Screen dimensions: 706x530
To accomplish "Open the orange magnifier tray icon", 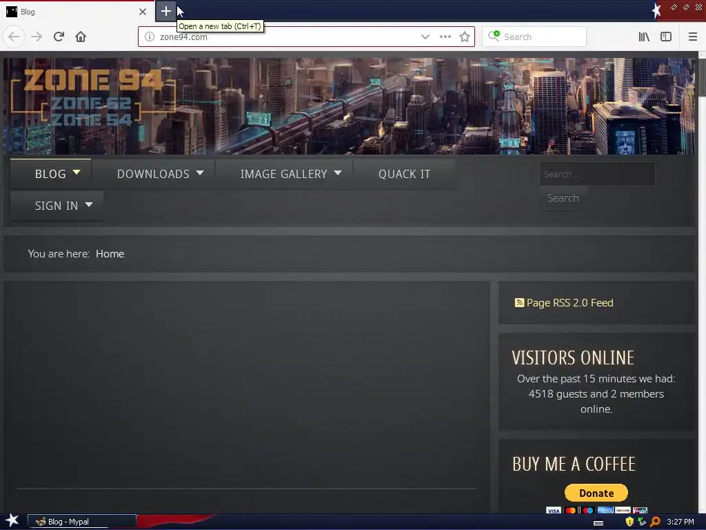I will pyautogui.click(x=655, y=522).
